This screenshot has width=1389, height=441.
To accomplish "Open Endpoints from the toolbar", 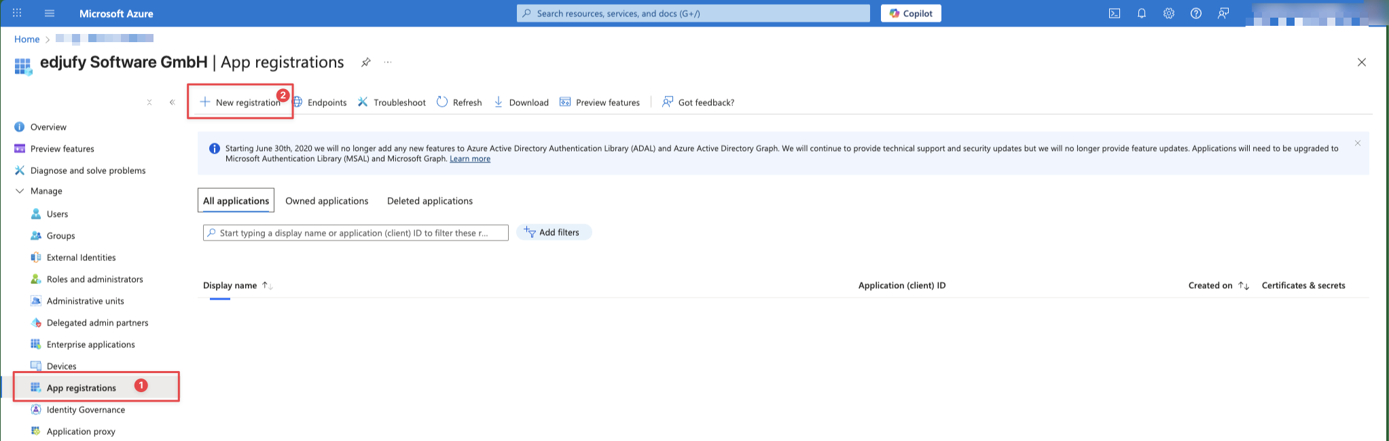I will pos(320,102).
